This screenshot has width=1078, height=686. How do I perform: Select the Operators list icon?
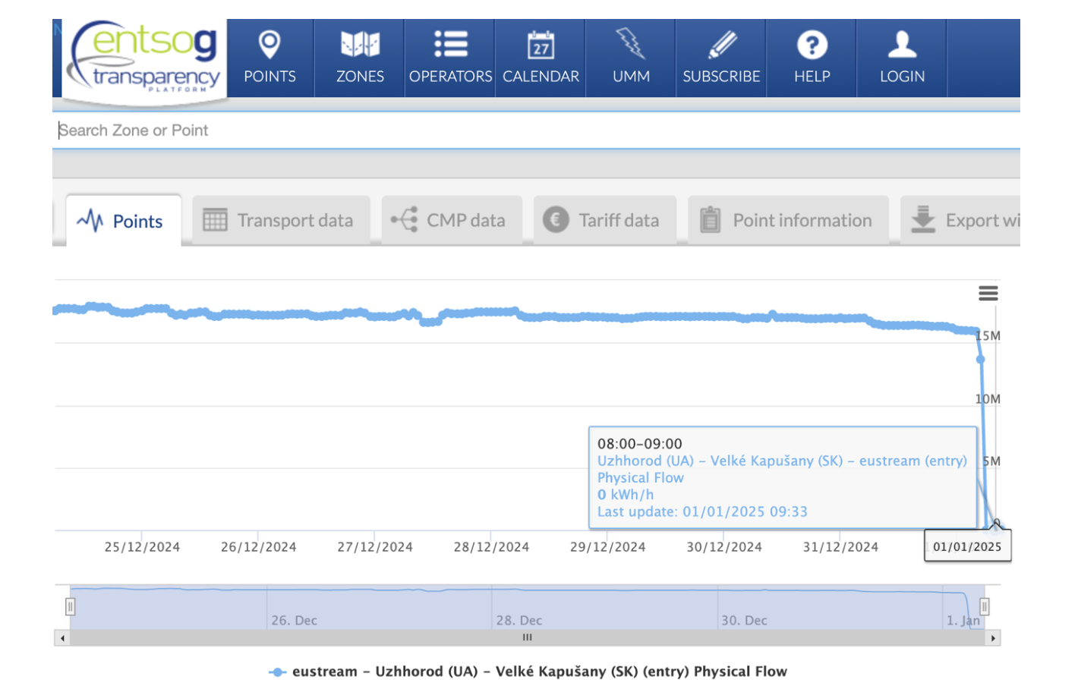(450, 44)
